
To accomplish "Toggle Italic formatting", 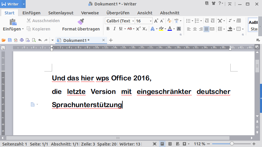I will (x=115, y=29).
